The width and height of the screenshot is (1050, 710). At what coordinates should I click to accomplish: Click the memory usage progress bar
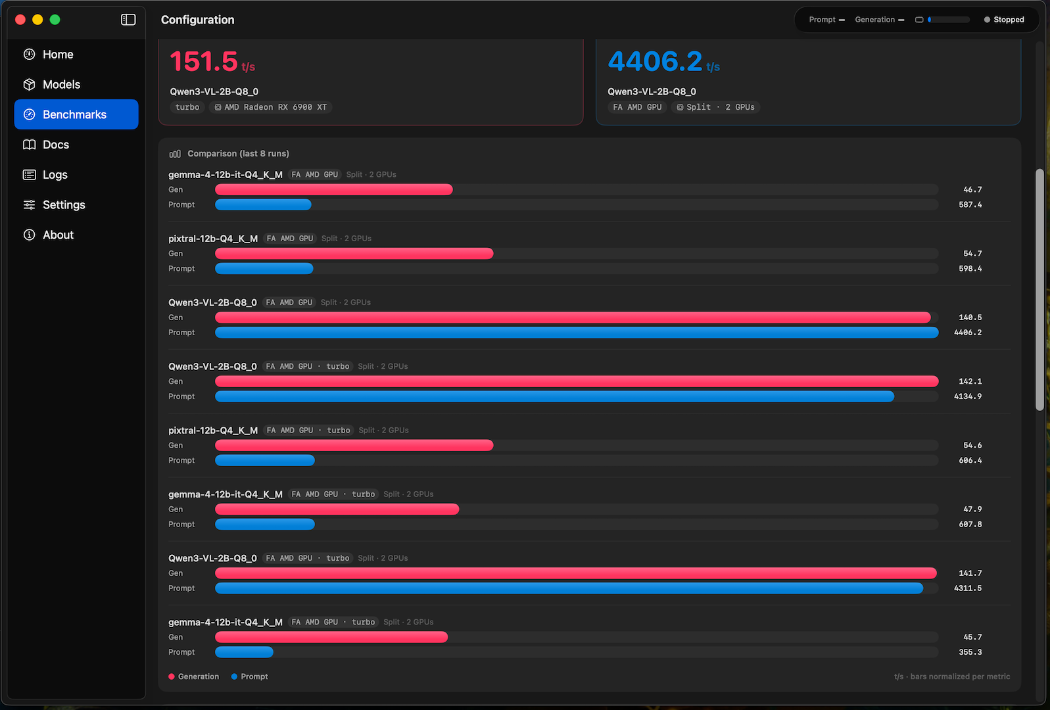949,20
